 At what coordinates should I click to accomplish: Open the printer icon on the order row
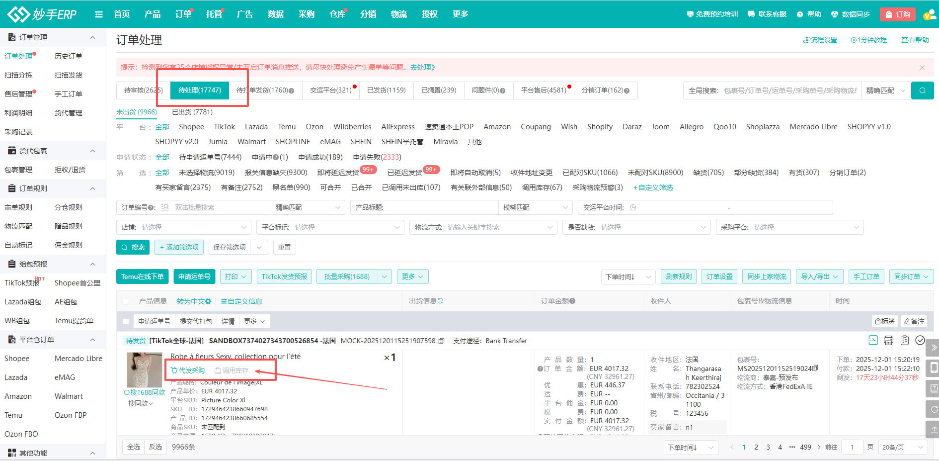pyautogui.click(x=888, y=341)
